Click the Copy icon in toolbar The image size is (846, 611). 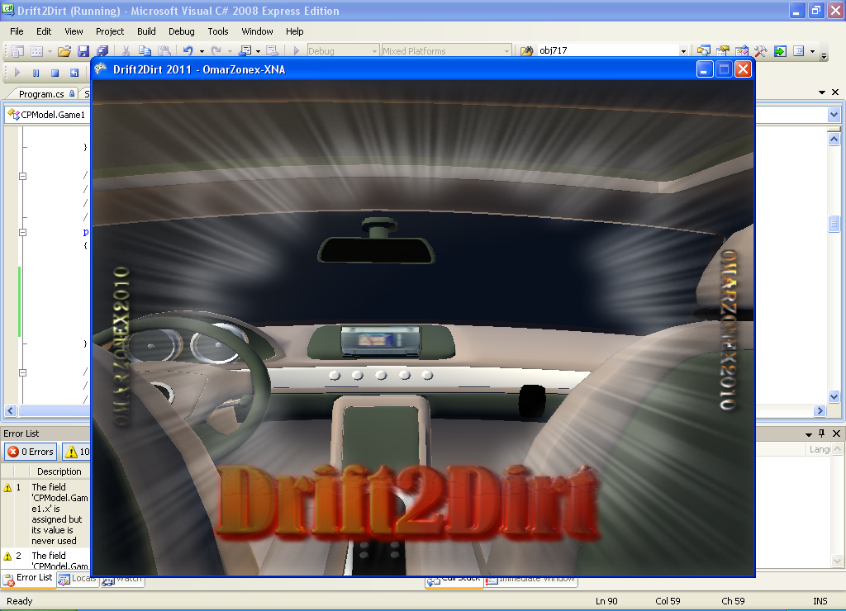pyautogui.click(x=145, y=50)
